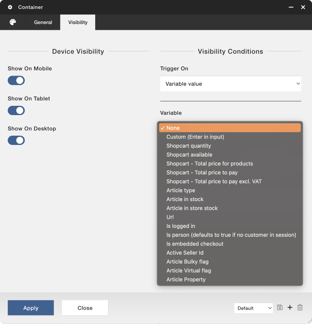The height and width of the screenshot is (324, 312).
Task: Select Article Property from the list
Action: tap(186, 279)
